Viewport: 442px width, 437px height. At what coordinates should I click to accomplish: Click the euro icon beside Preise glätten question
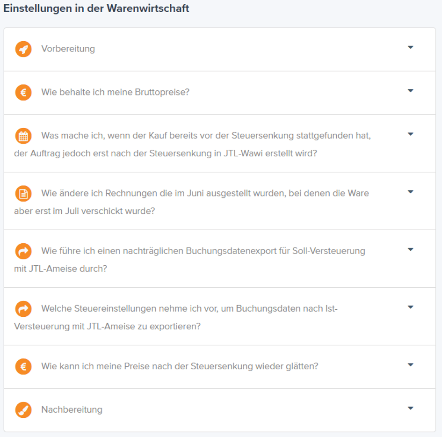pyautogui.click(x=23, y=366)
